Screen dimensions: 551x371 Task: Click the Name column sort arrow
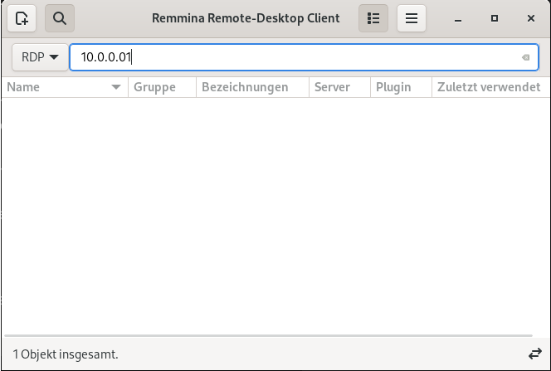[x=116, y=87]
